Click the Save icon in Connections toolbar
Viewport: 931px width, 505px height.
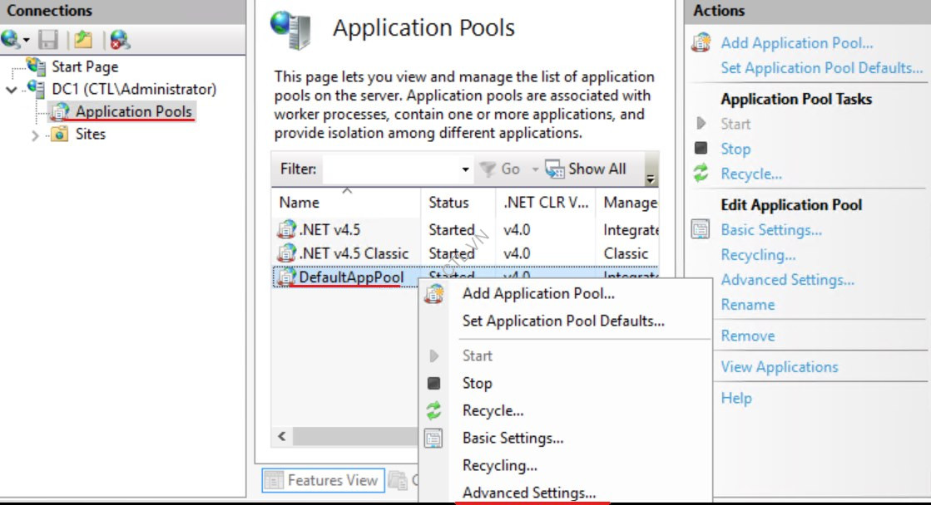(x=47, y=39)
